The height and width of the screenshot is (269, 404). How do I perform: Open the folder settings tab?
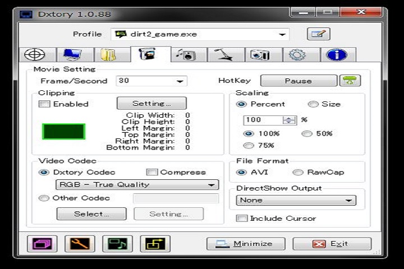pyautogui.click(x=112, y=54)
